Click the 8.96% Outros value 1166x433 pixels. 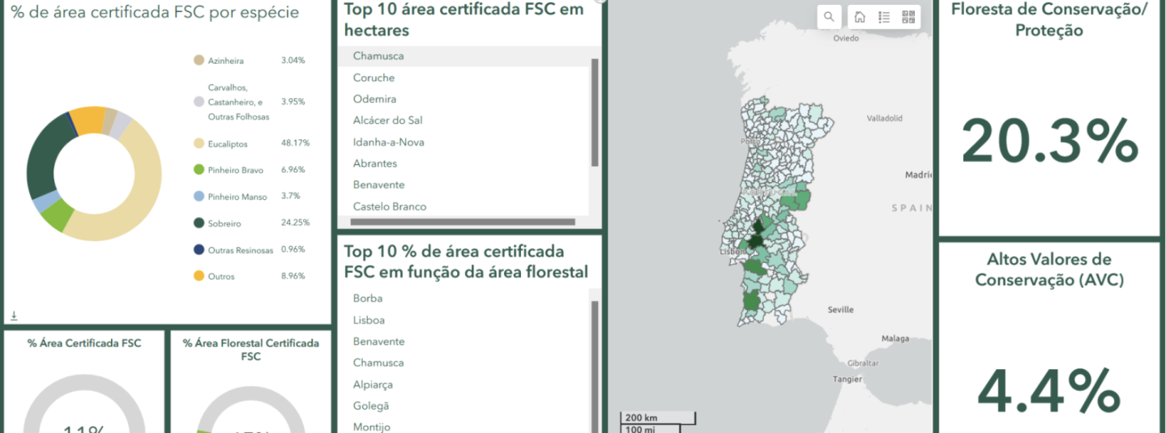(x=293, y=276)
